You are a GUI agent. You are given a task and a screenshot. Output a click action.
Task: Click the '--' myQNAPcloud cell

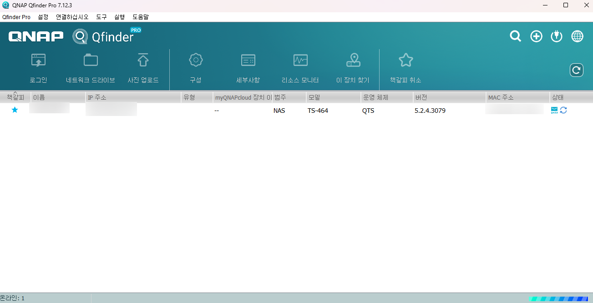coord(217,111)
